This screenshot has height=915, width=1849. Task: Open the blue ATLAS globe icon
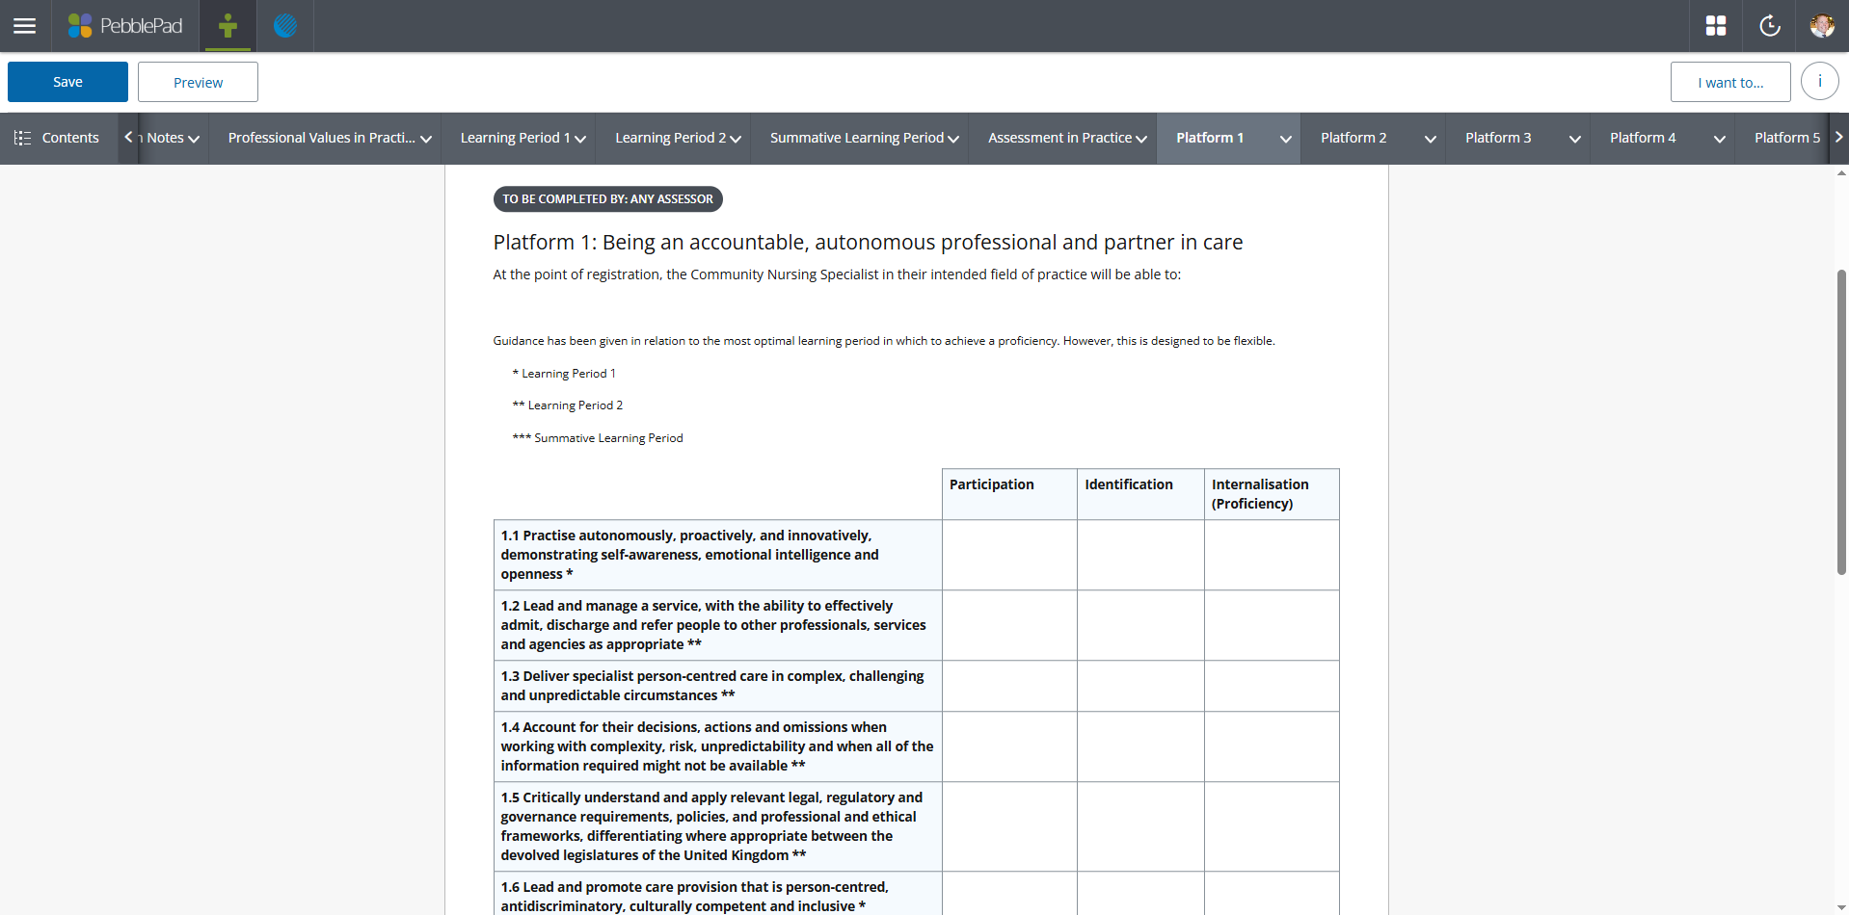pyautogui.click(x=285, y=26)
